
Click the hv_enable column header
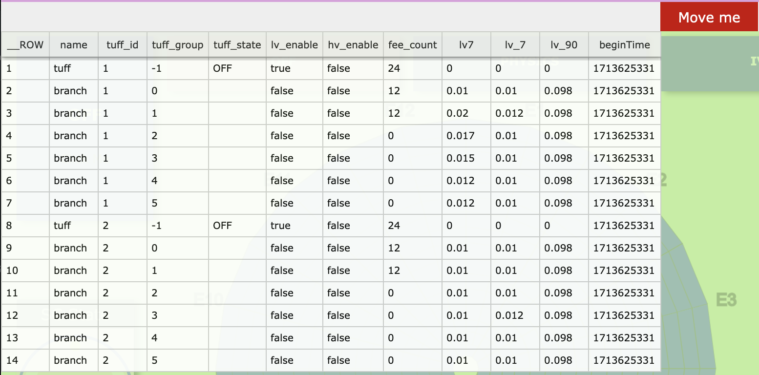pyautogui.click(x=353, y=45)
